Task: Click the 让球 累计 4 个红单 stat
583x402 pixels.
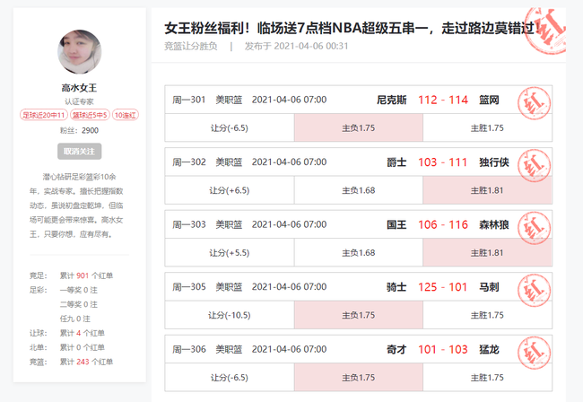Action: (x=67, y=333)
